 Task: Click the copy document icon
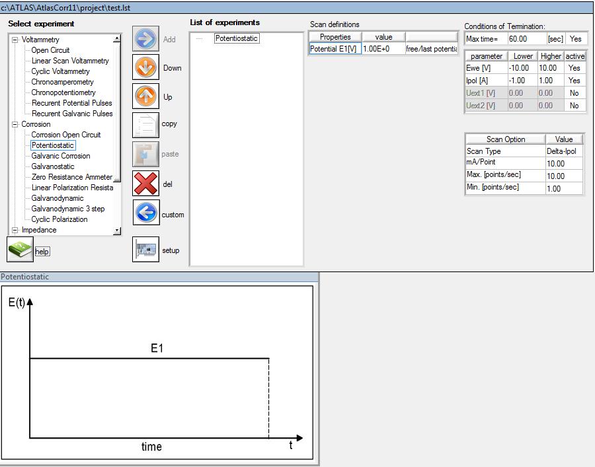pyautogui.click(x=145, y=125)
